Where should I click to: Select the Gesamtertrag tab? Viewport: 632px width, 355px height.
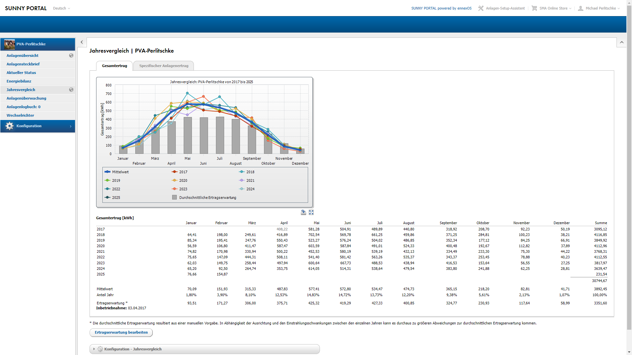(114, 66)
